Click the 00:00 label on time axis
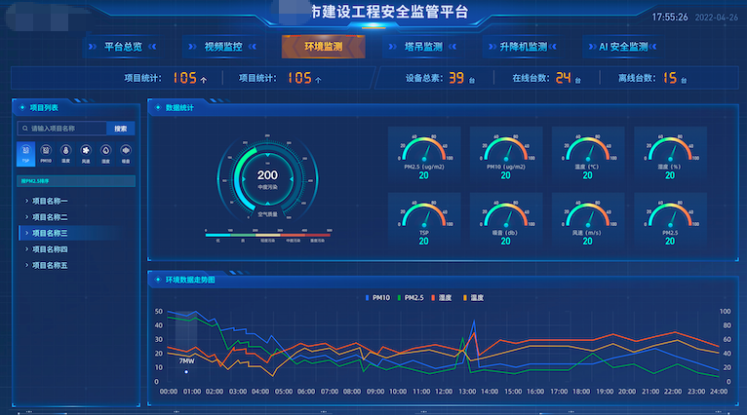 169,392
